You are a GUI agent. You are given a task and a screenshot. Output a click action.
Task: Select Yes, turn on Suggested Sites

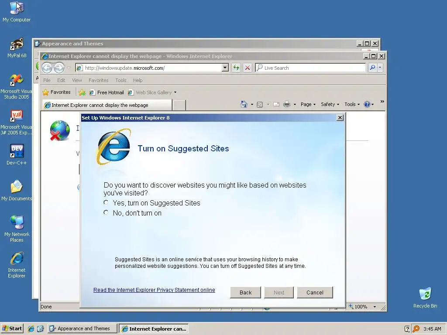pos(106,202)
